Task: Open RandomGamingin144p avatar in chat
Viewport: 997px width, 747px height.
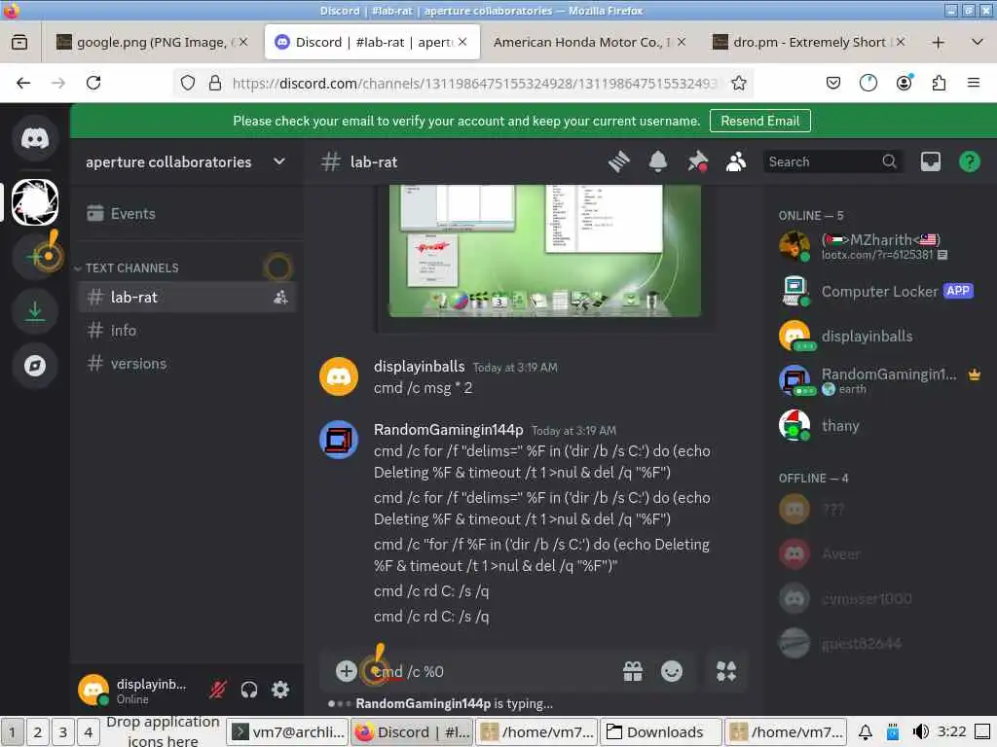Action: pyautogui.click(x=338, y=440)
